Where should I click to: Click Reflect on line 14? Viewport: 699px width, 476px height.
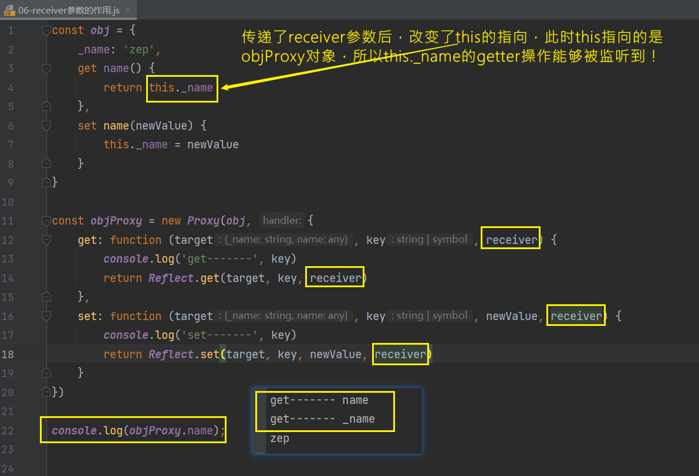[x=171, y=278]
